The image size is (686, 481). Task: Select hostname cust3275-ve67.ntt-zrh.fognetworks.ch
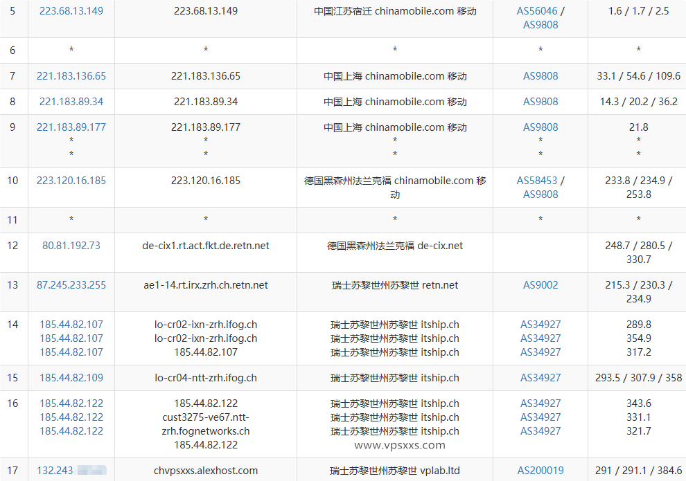tap(206, 424)
